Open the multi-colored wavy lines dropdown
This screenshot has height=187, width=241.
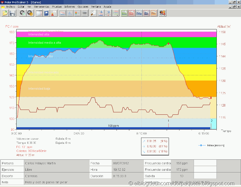coord(115,13)
